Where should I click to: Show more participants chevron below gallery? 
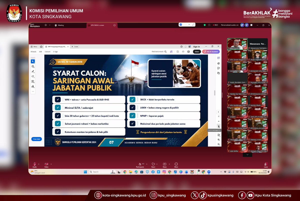click(247, 155)
